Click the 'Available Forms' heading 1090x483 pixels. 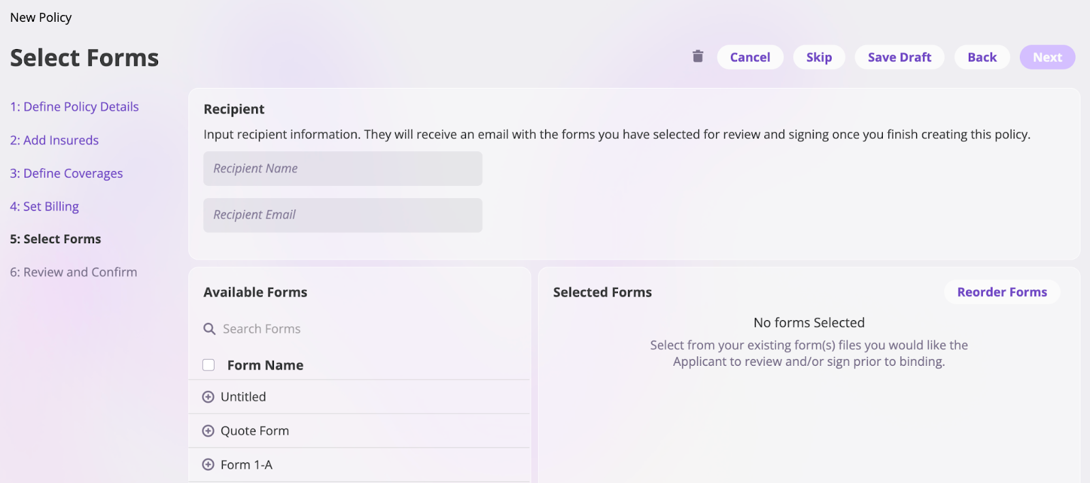255,292
